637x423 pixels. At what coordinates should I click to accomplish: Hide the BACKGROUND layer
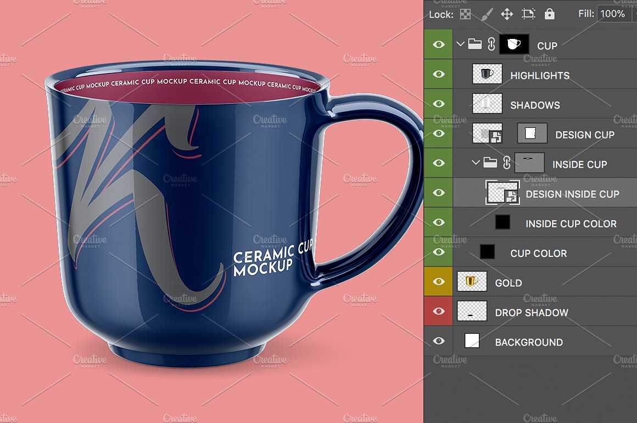438,340
